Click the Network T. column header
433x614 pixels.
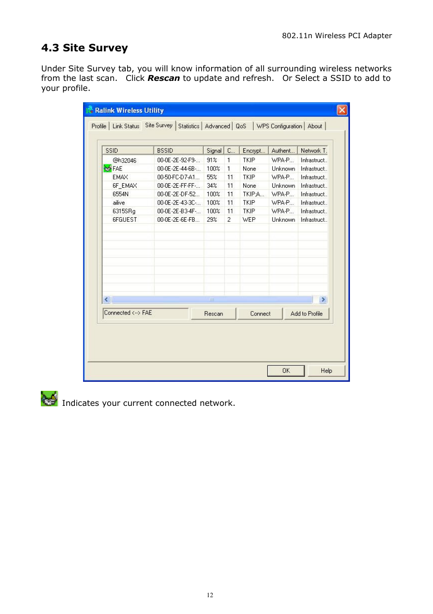pyautogui.click(x=313, y=150)
